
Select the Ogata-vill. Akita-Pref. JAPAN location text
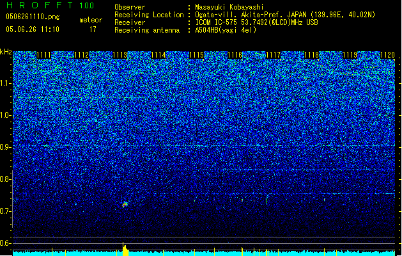285,15
